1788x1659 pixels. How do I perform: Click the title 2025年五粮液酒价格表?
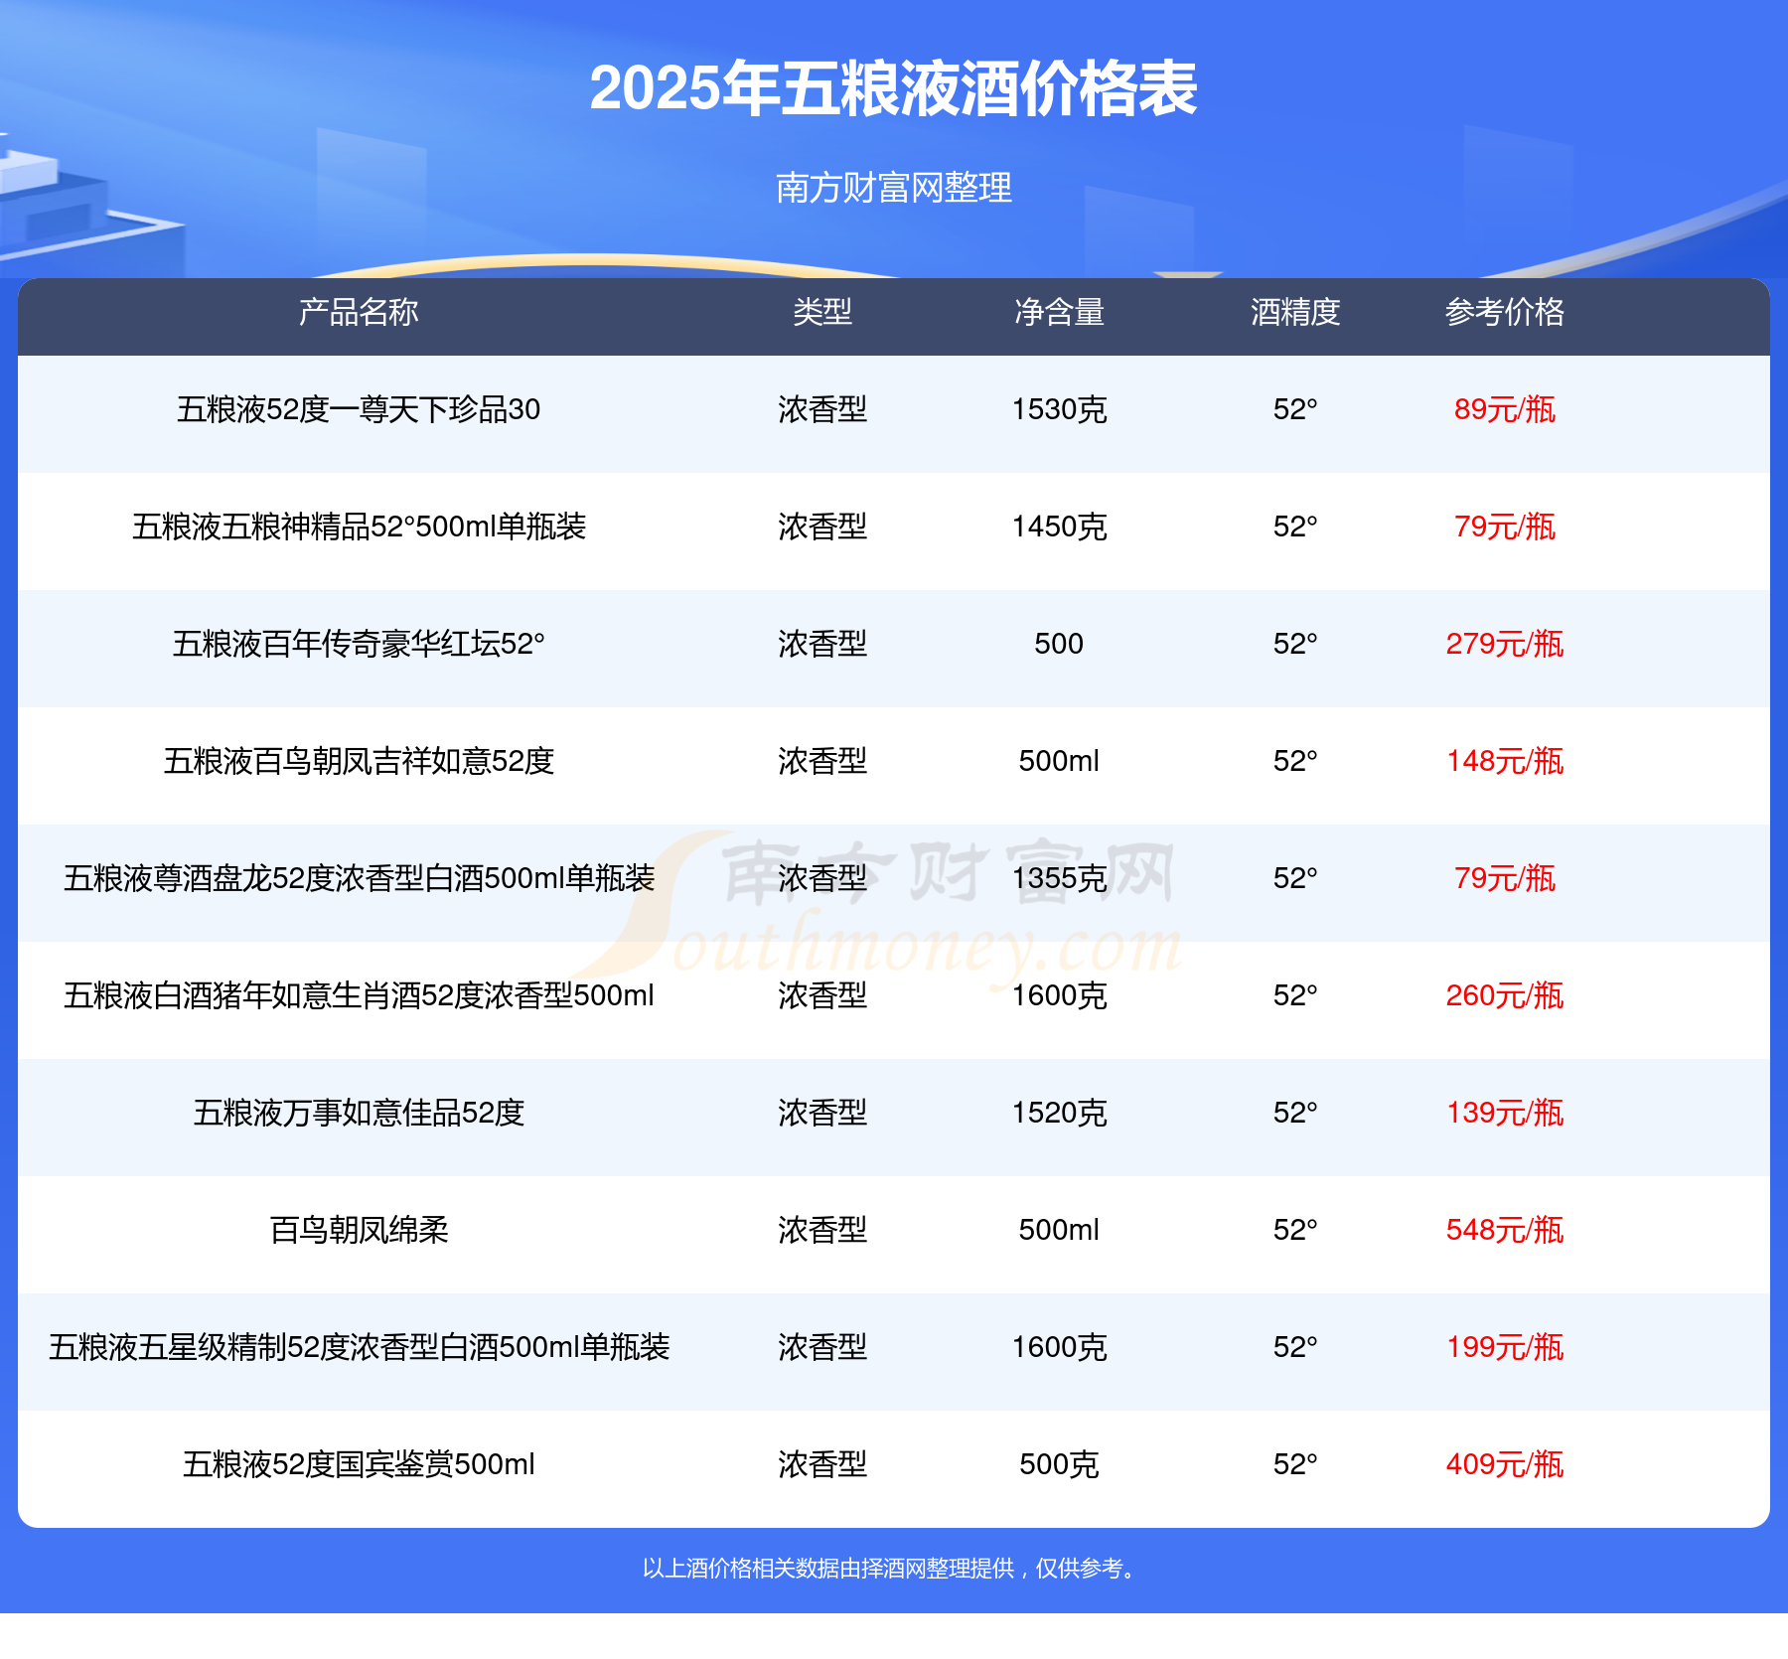point(893,88)
